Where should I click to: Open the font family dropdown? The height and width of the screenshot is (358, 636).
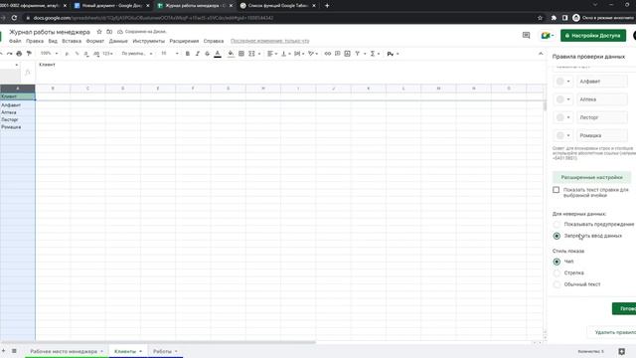(x=137, y=54)
